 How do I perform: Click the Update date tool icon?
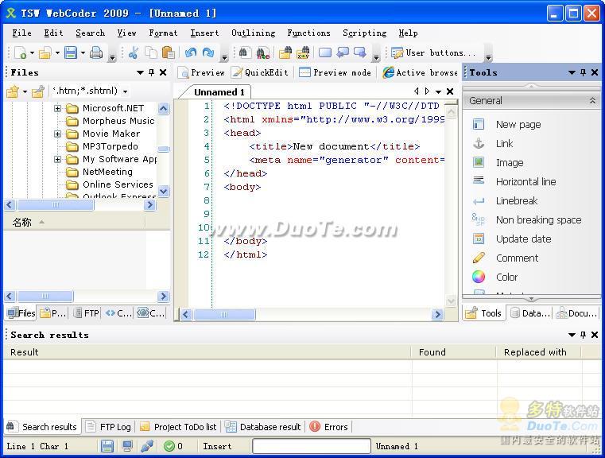tap(479, 239)
